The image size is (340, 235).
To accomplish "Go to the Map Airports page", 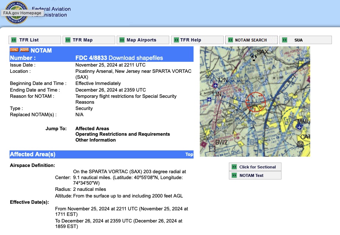I will coord(142,40).
